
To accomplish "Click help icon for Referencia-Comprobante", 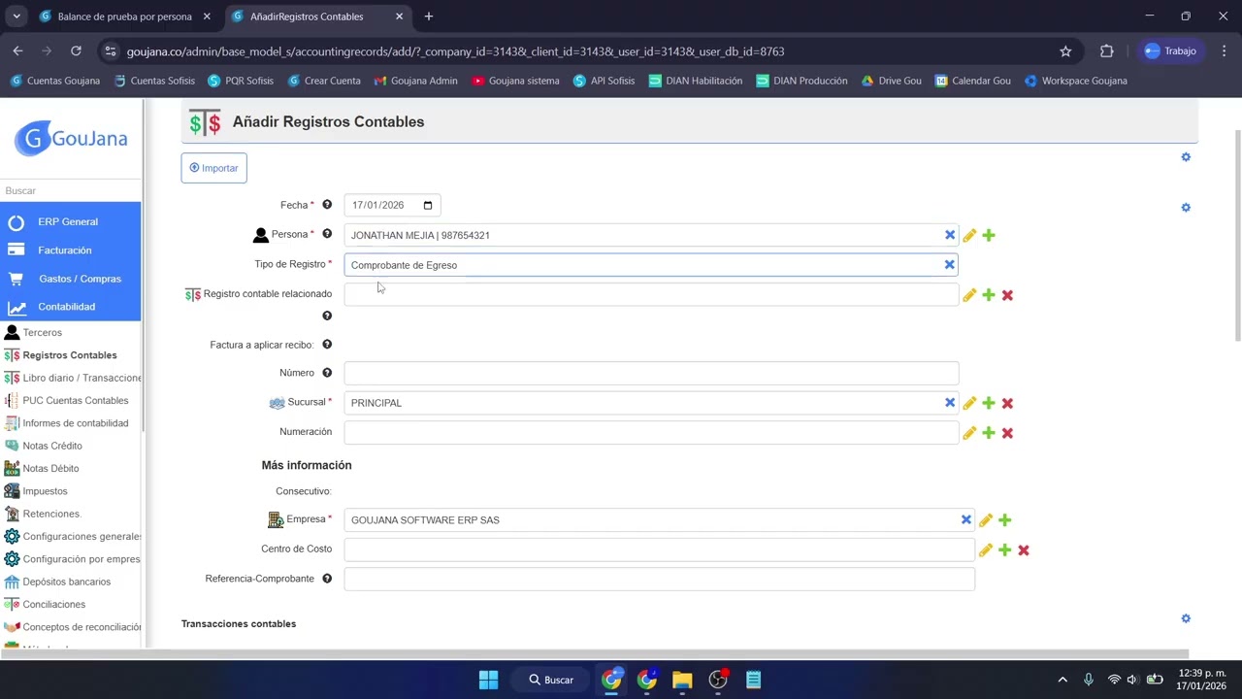I will [327, 579].
